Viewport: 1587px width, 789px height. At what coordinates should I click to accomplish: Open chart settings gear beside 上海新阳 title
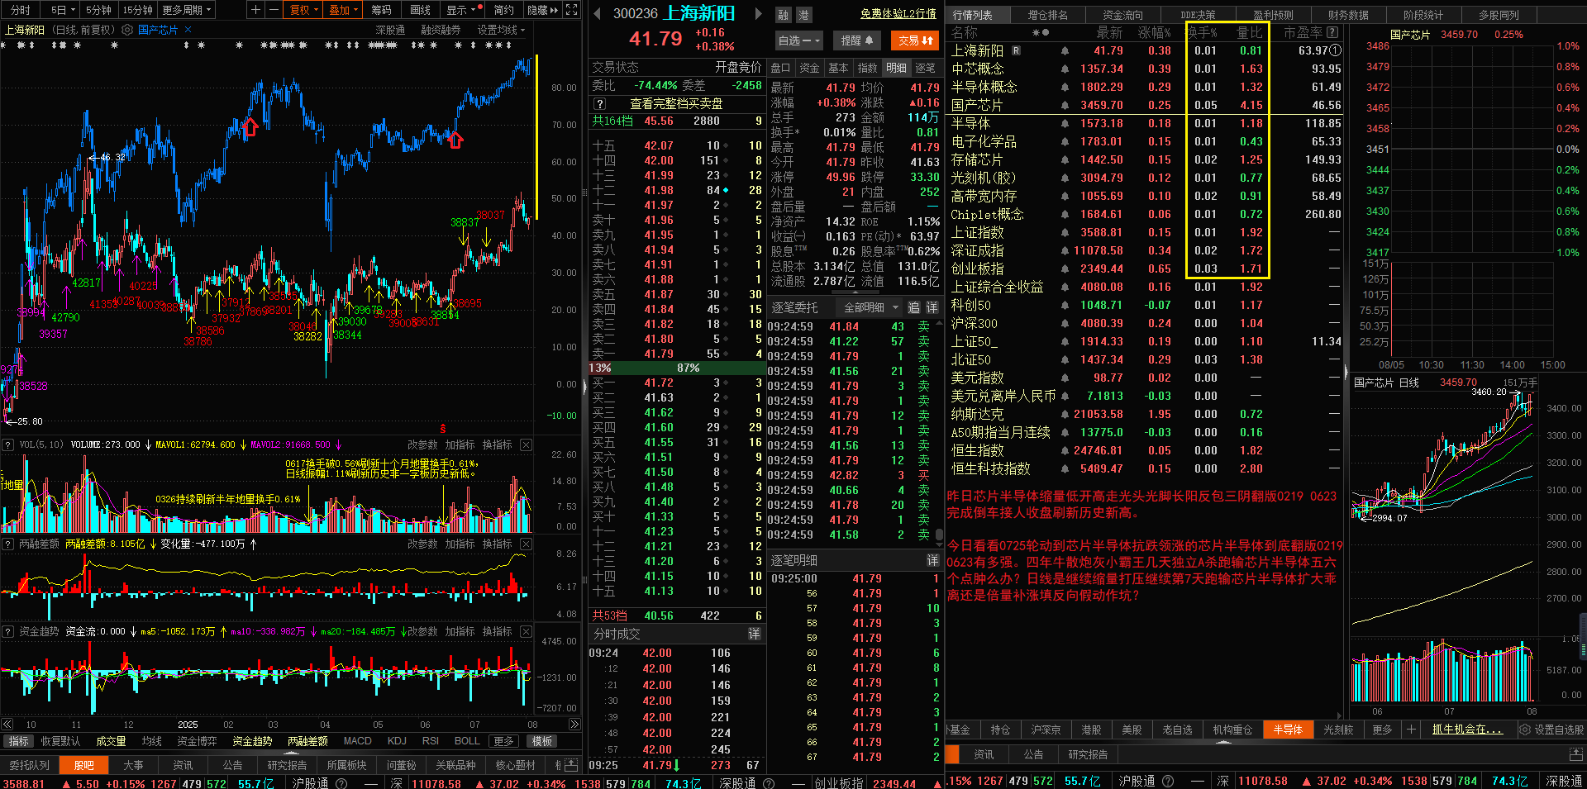[x=127, y=30]
